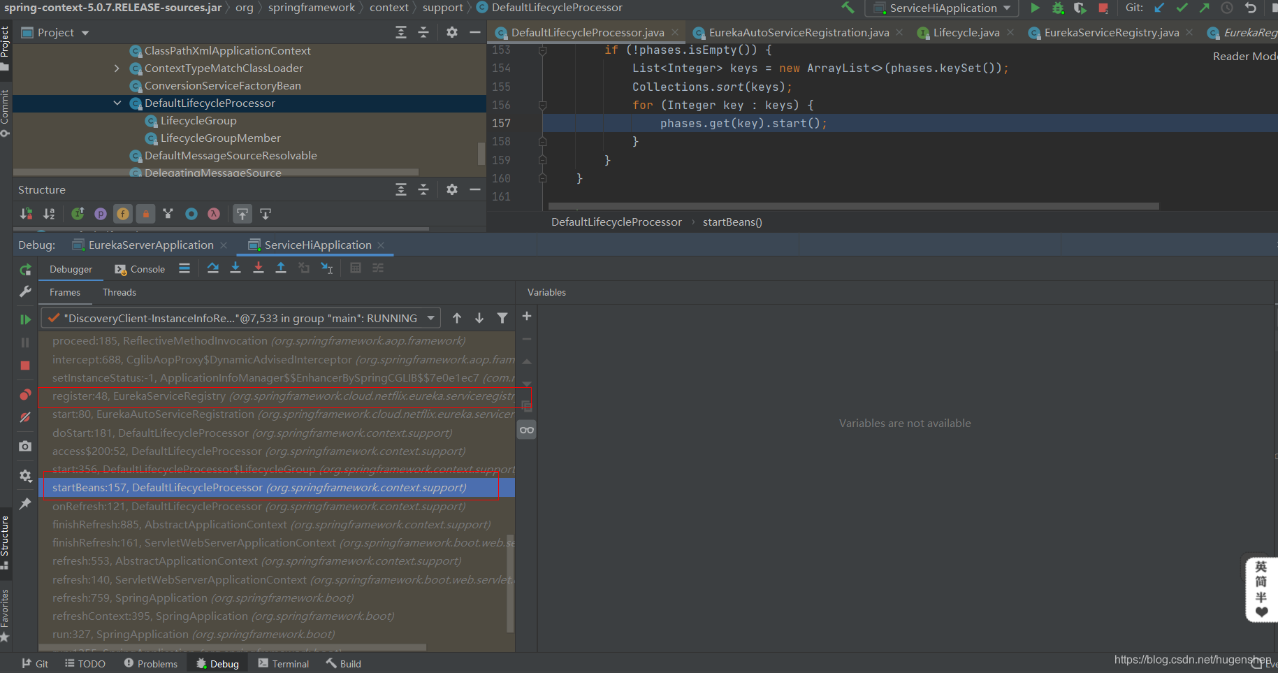Switch to EurekaAutoServiceRegistration.java tab
Image resolution: width=1278 pixels, height=673 pixels.
(x=799, y=33)
